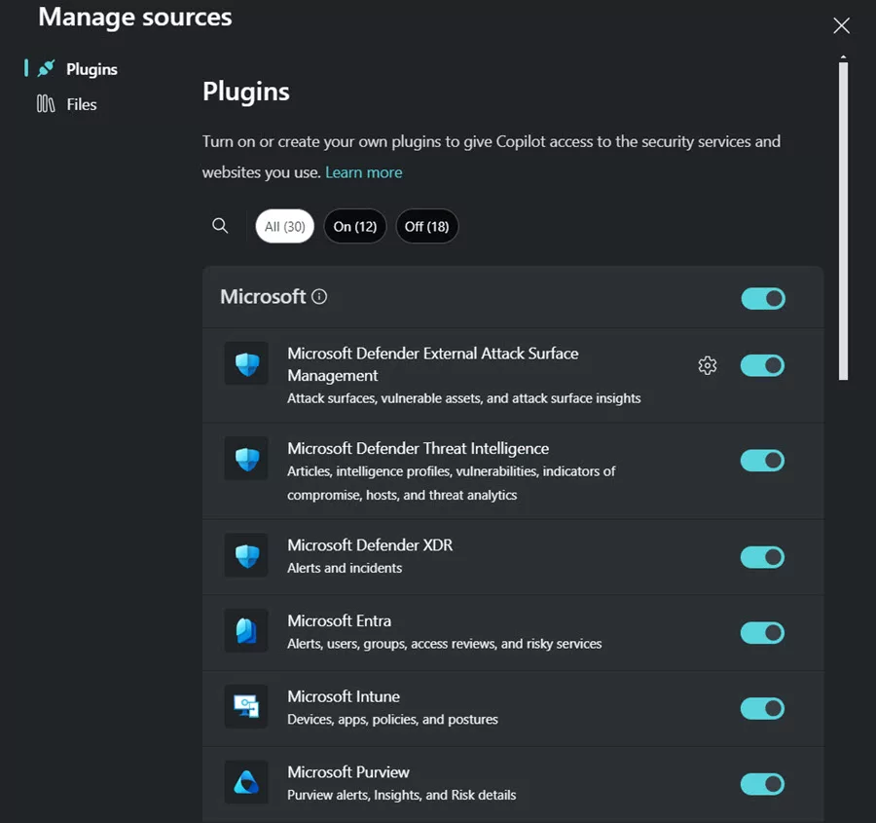The width and height of the screenshot is (876, 823).
Task: Click 'Purview alerts, Insights, and Risk details' text
Action: 402,795
